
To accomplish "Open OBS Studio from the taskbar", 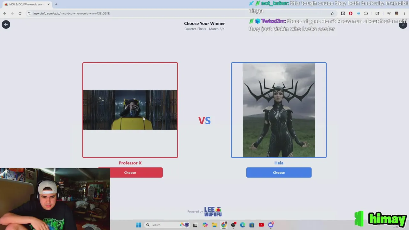I will pyautogui.click(x=233, y=225).
